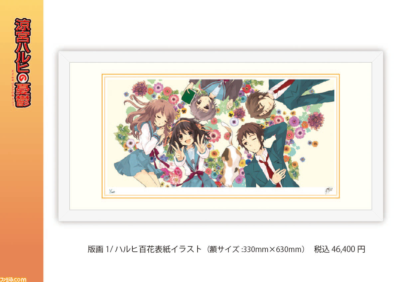
Task: Click the large pink dahlia at the artwork's right edge
Action: click(x=315, y=120)
